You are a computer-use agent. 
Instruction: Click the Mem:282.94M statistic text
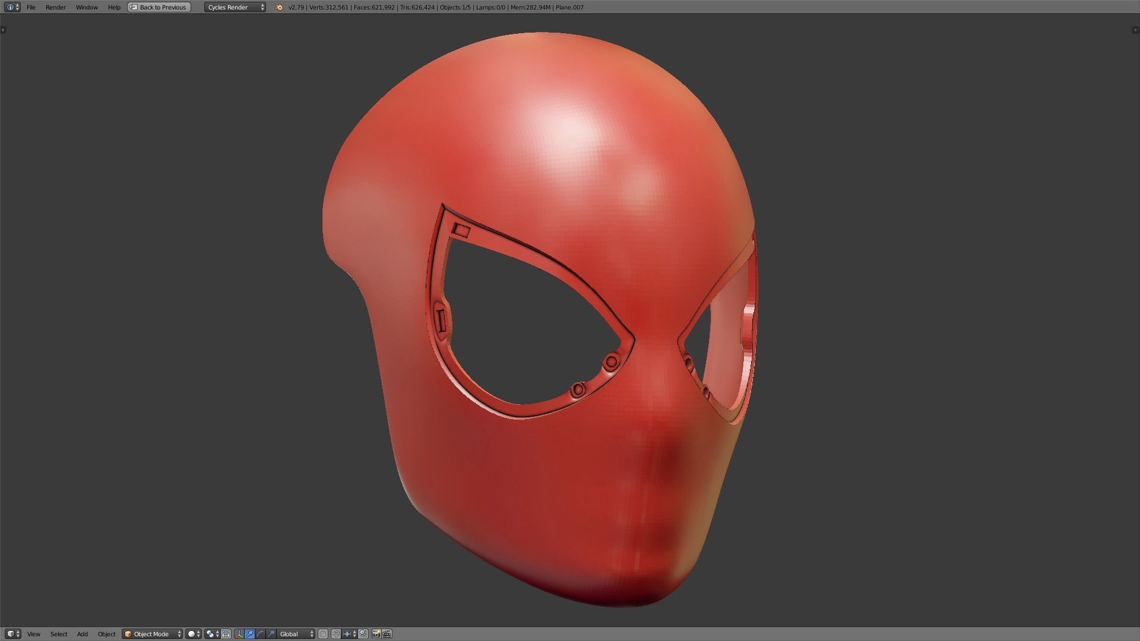click(530, 7)
